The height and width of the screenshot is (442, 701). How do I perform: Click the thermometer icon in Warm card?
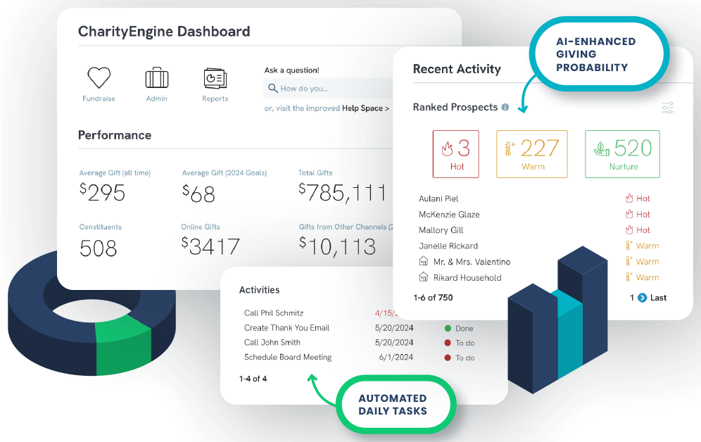pos(510,149)
